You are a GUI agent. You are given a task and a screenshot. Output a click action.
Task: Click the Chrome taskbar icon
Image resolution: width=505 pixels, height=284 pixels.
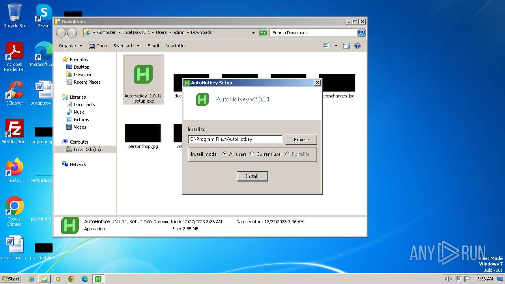pos(71,279)
